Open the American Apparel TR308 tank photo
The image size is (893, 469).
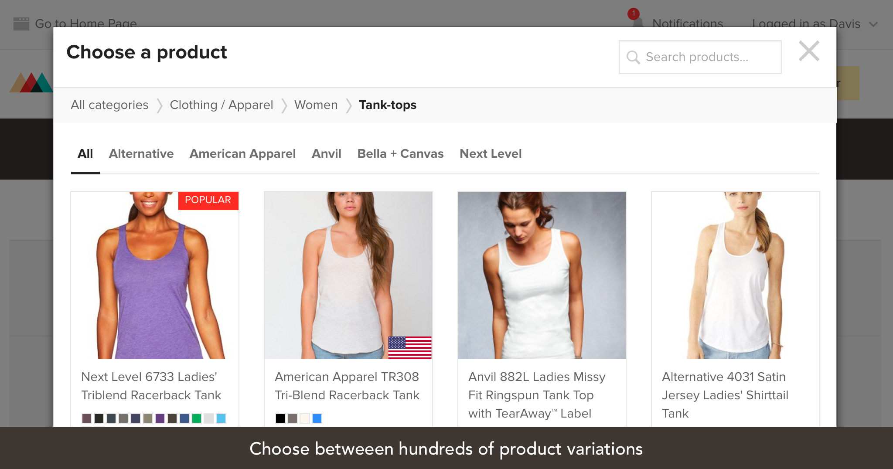pyautogui.click(x=348, y=275)
